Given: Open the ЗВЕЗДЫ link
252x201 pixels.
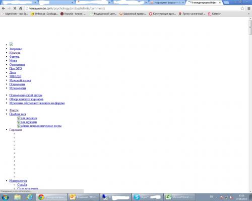Looking at the screenshot, I should click(15, 76).
